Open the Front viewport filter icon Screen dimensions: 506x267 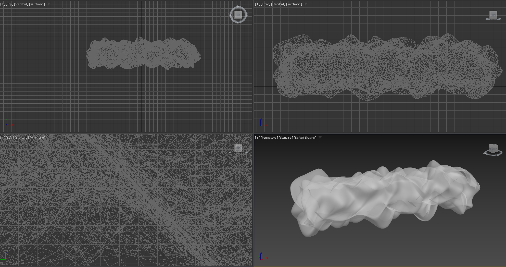(306, 4)
